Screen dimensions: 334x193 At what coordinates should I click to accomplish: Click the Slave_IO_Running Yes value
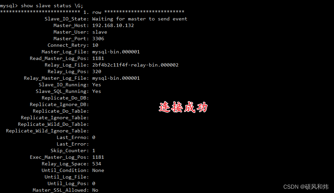pos(97,85)
